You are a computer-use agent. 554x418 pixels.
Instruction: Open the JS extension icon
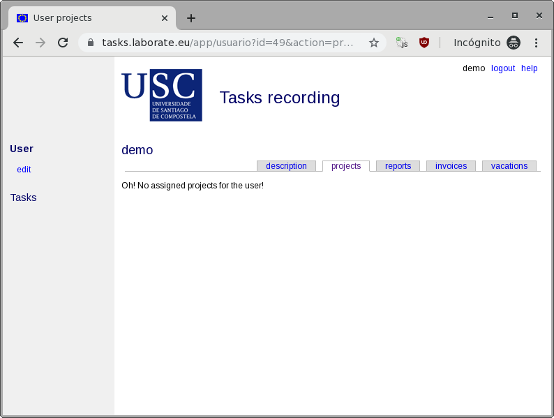click(402, 43)
